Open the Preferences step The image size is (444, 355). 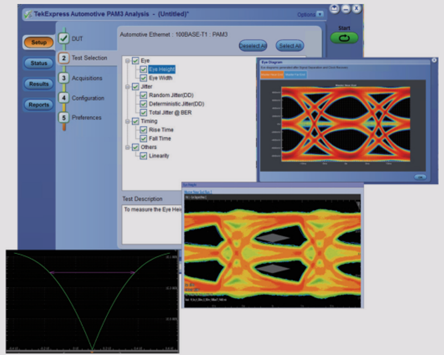tap(86, 117)
